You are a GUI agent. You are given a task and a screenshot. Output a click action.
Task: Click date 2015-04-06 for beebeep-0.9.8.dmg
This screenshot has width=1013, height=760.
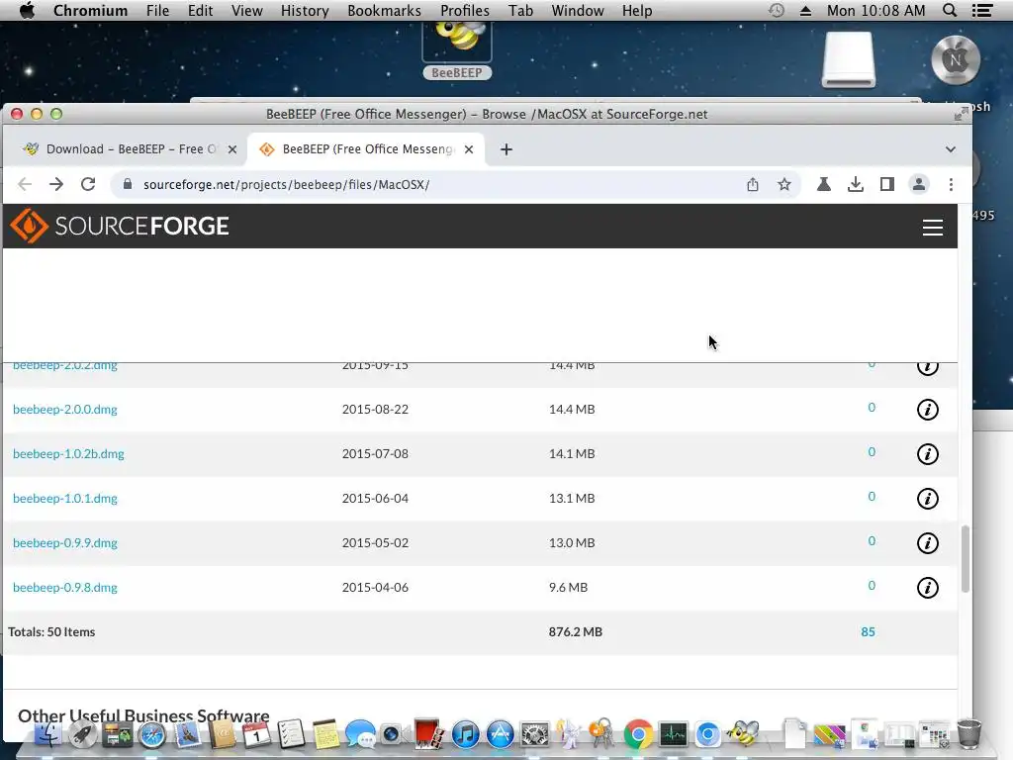[x=375, y=588]
